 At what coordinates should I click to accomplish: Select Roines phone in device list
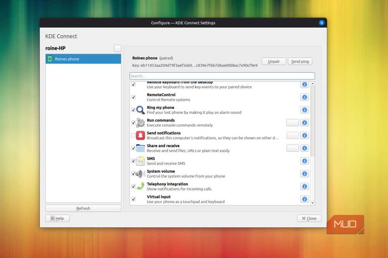pos(83,59)
